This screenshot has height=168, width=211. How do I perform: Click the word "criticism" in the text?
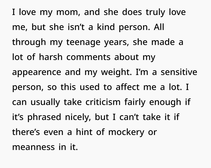click(x=103, y=102)
